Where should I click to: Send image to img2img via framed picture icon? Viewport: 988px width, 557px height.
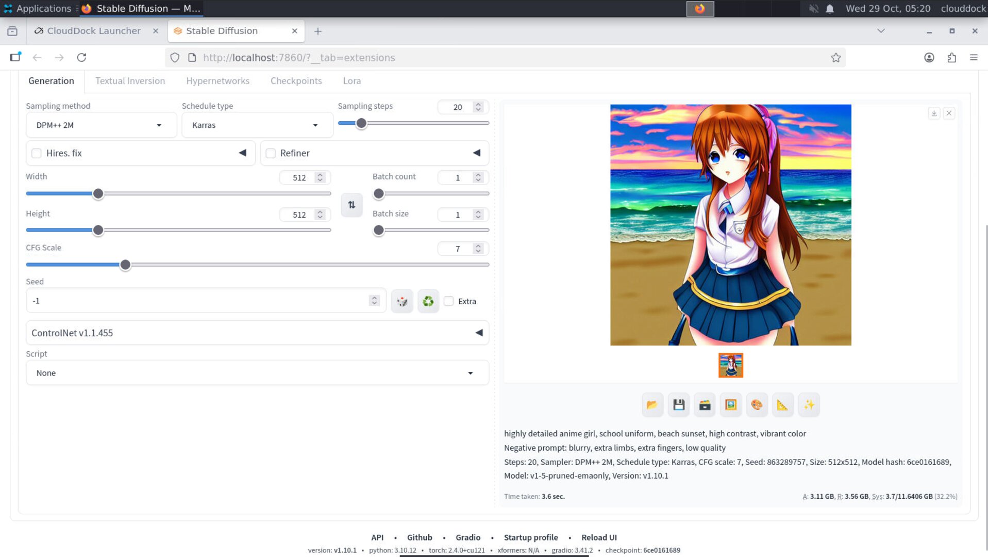pyautogui.click(x=730, y=405)
